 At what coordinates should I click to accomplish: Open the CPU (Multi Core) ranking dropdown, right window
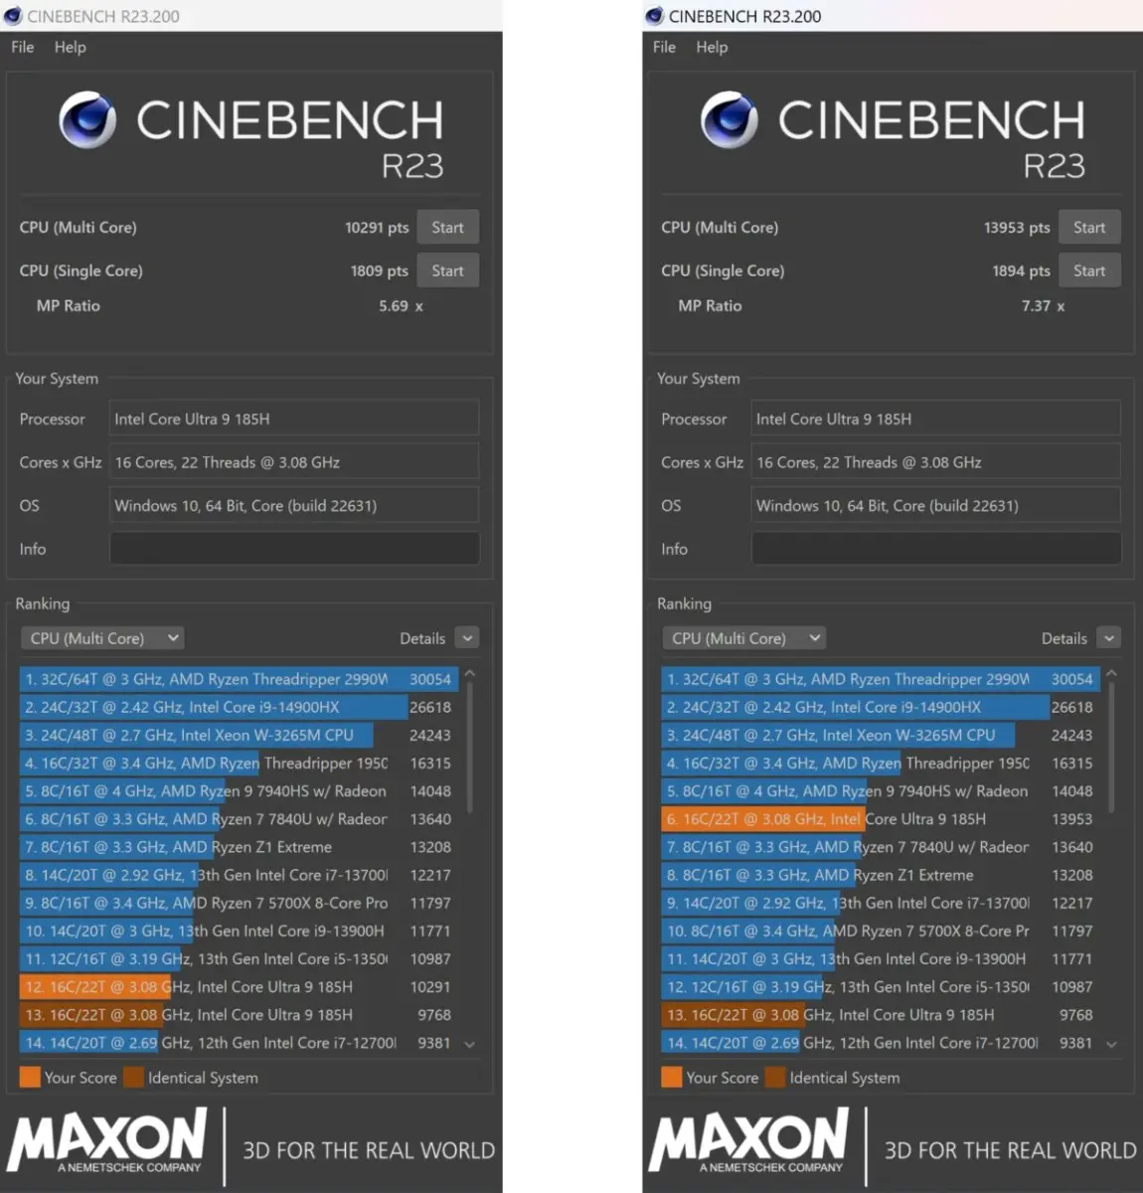pyautogui.click(x=743, y=638)
